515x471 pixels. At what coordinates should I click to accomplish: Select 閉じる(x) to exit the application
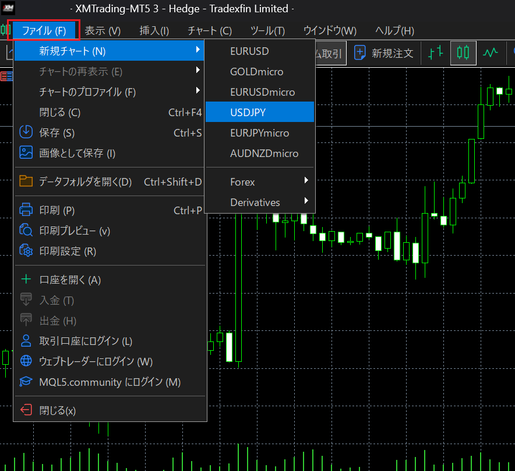tap(57, 410)
